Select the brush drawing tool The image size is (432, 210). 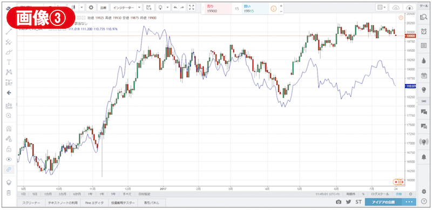[x=9, y=52]
